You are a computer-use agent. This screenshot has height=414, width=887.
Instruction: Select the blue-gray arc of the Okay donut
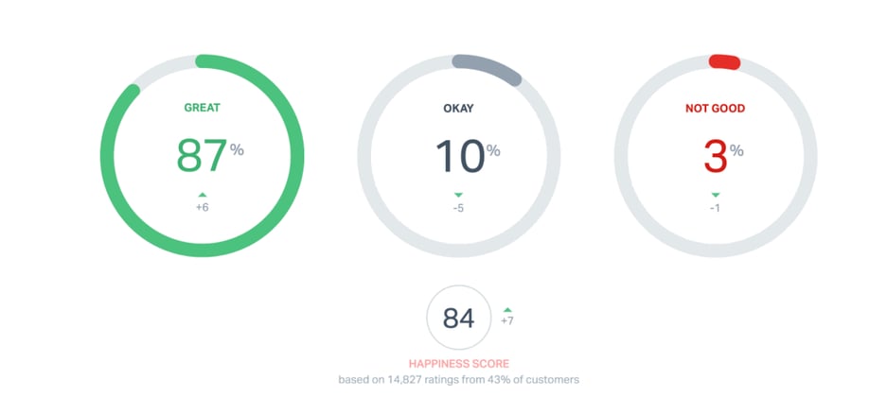click(x=488, y=68)
